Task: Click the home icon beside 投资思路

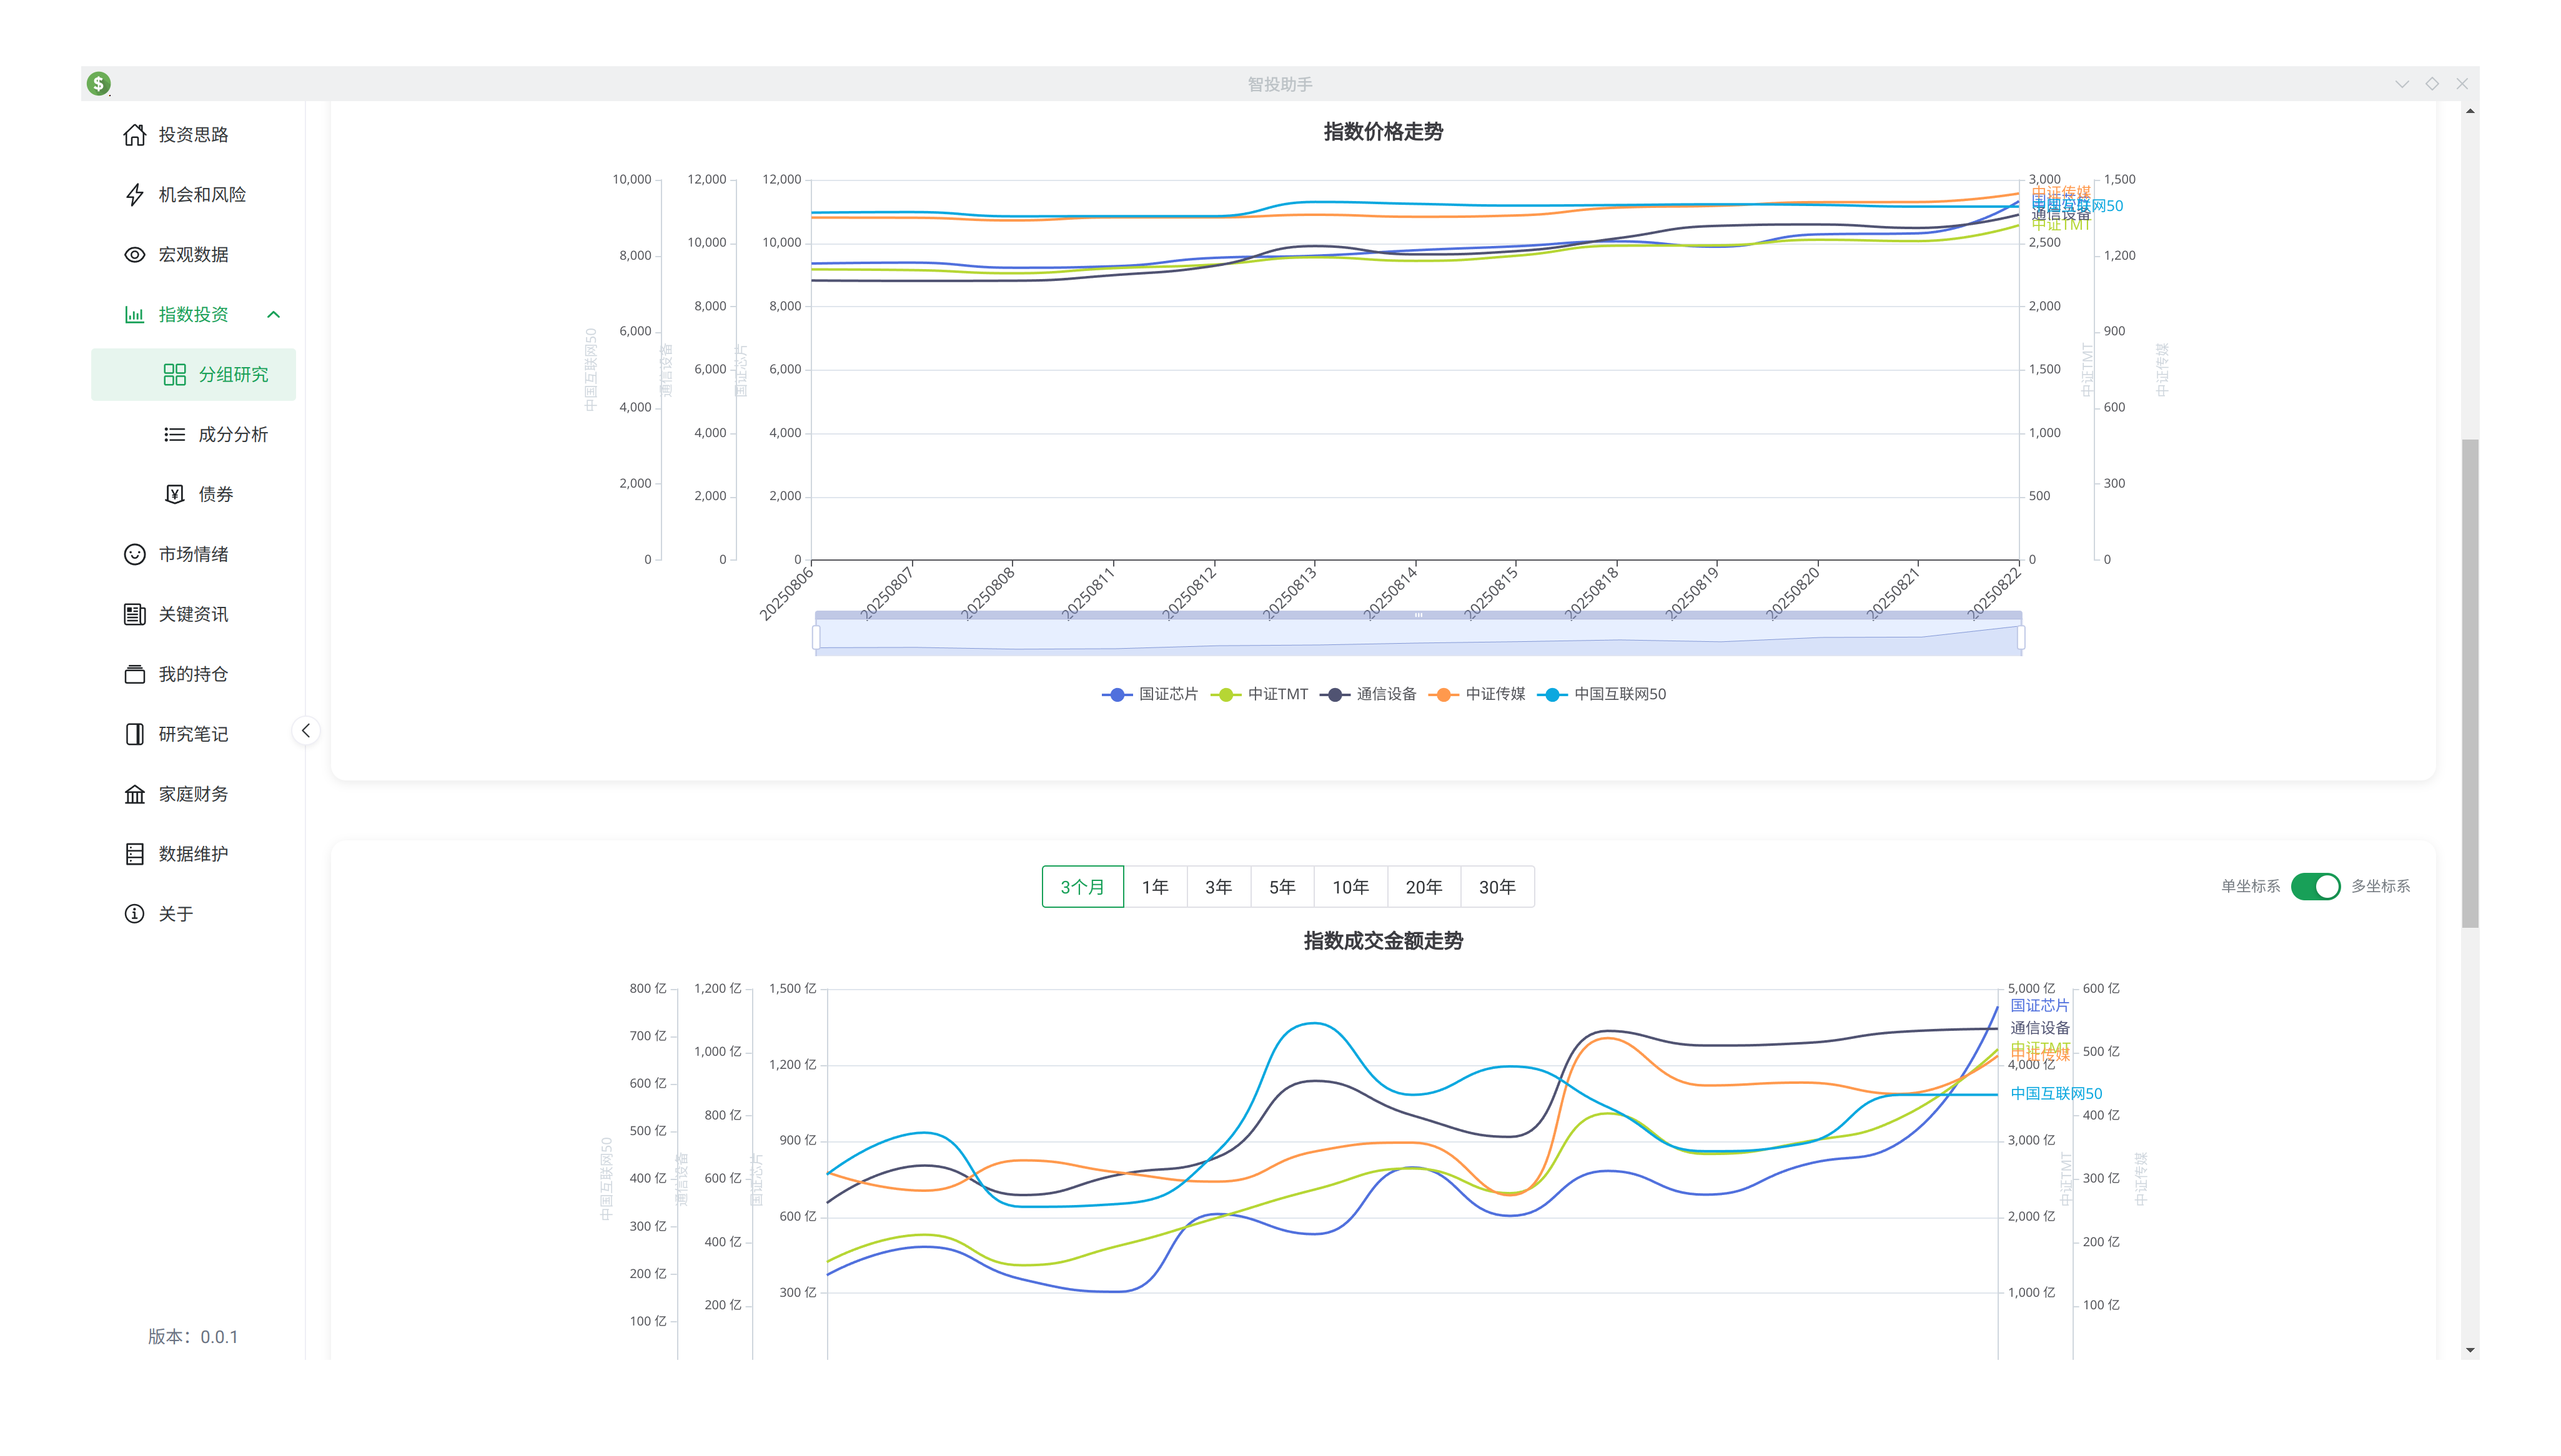Action: pyautogui.click(x=134, y=135)
